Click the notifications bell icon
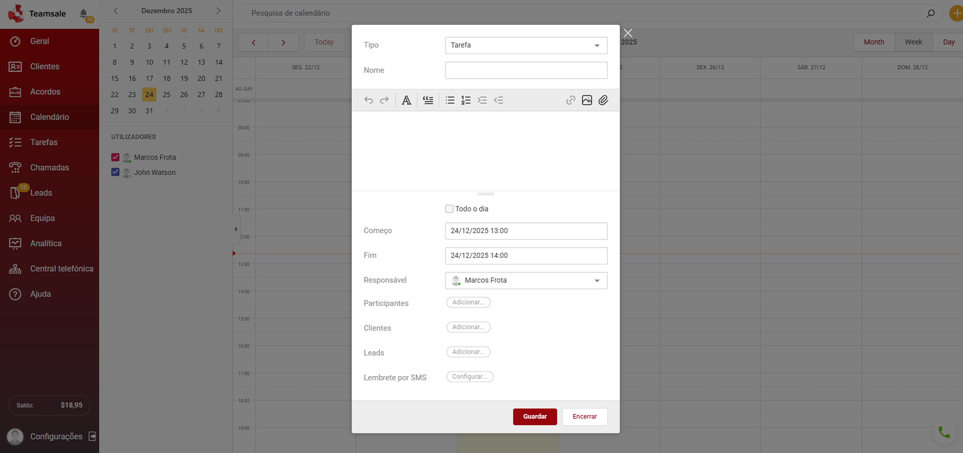 pyautogui.click(x=83, y=13)
